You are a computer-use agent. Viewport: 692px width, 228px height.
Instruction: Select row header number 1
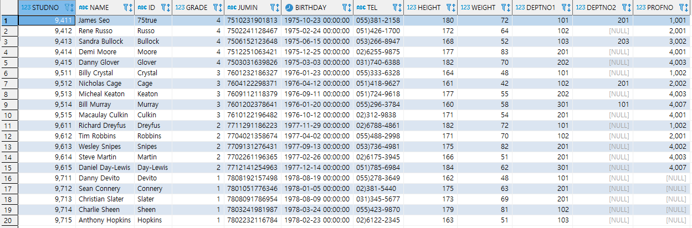pos(9,20)
